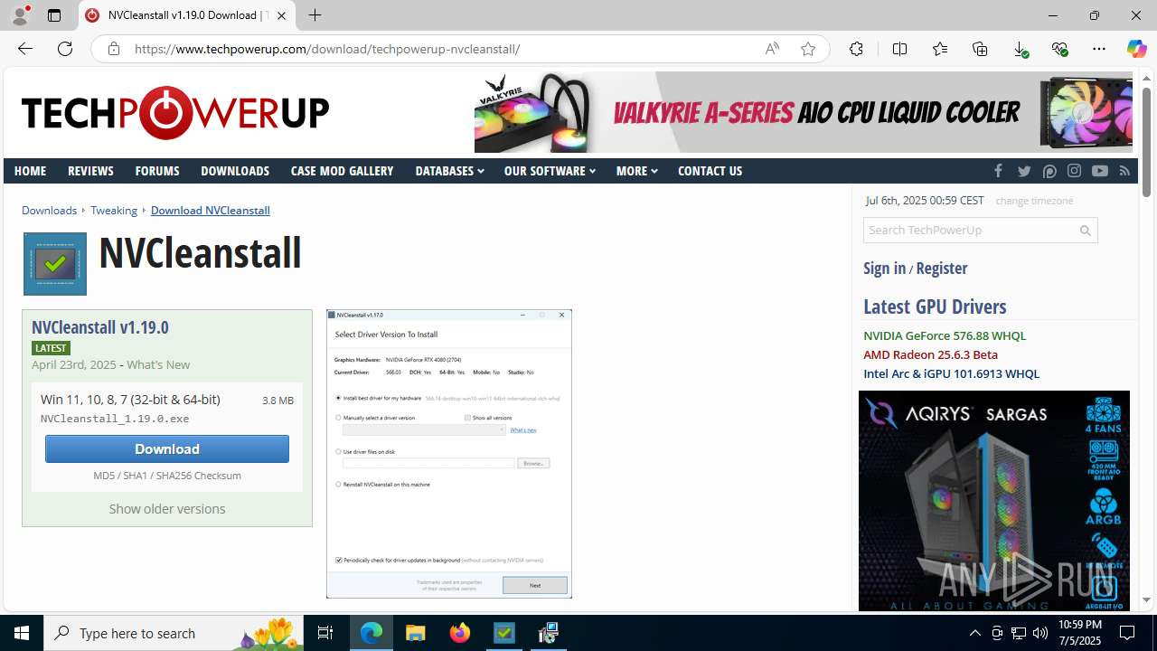Open the Favorites list icon
1157x651 pixels.
(940, 49)
